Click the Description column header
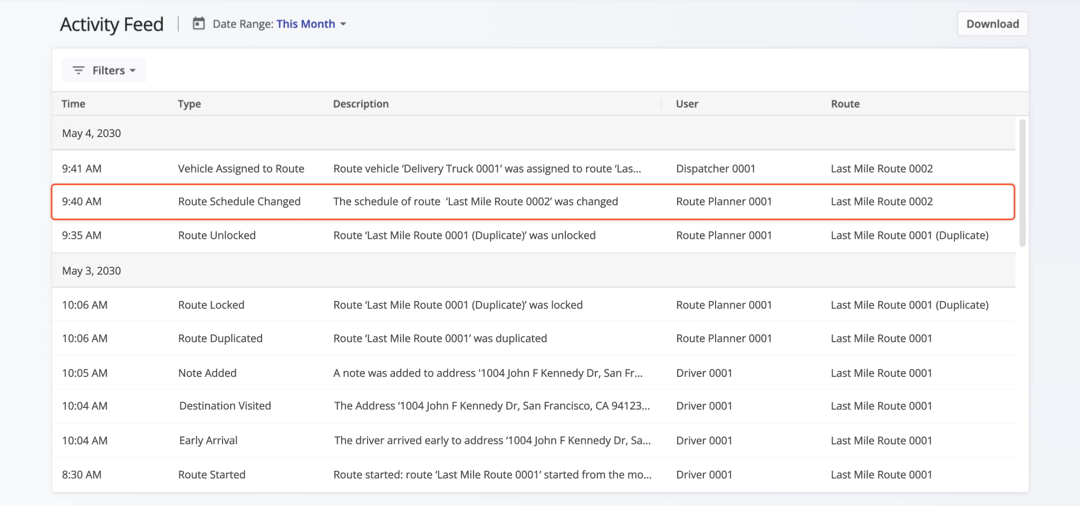Viewport: 1080px width, 506px height. (361, 104)
